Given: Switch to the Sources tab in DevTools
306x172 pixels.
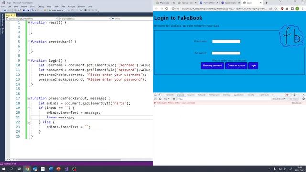Looking at the screenshot, I should [x=191, y=95].
